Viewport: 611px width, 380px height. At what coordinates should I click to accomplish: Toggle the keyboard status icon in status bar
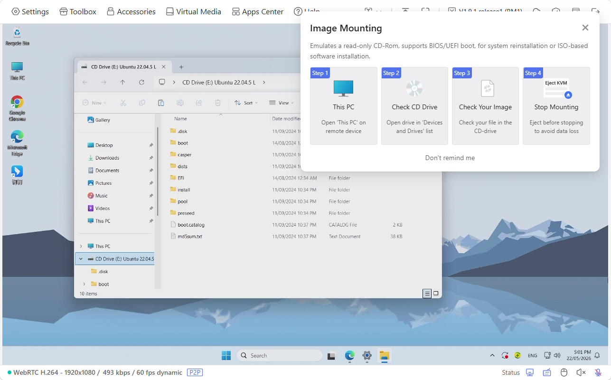pos(547,372)
